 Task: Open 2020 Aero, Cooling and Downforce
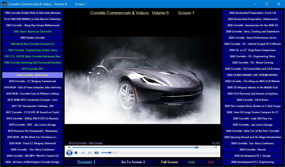tap(253, 32)
